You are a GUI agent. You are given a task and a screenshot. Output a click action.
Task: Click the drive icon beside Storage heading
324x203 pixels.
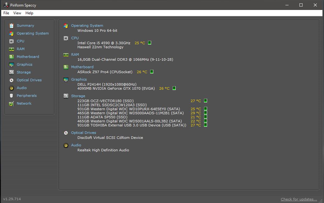66,96
